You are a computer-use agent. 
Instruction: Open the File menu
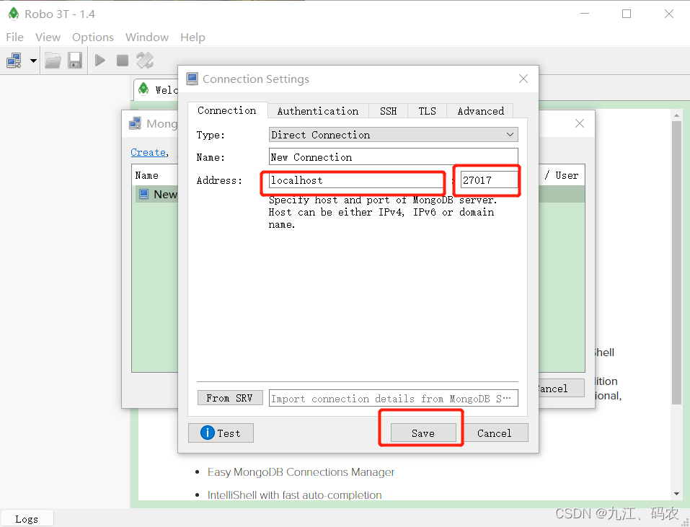pos(15,37)
